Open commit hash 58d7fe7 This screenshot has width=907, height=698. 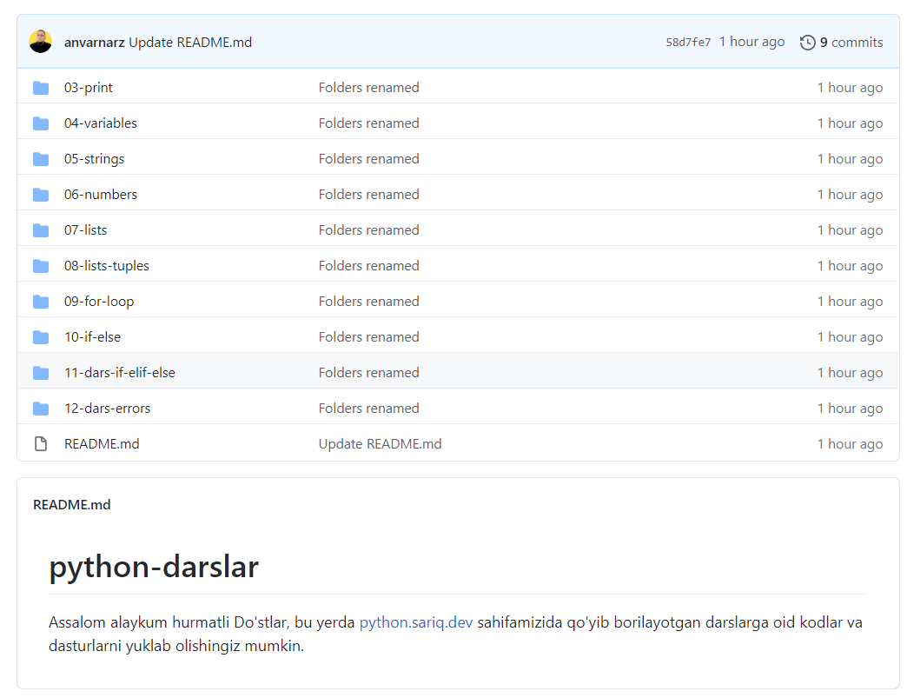click(688, 43)
